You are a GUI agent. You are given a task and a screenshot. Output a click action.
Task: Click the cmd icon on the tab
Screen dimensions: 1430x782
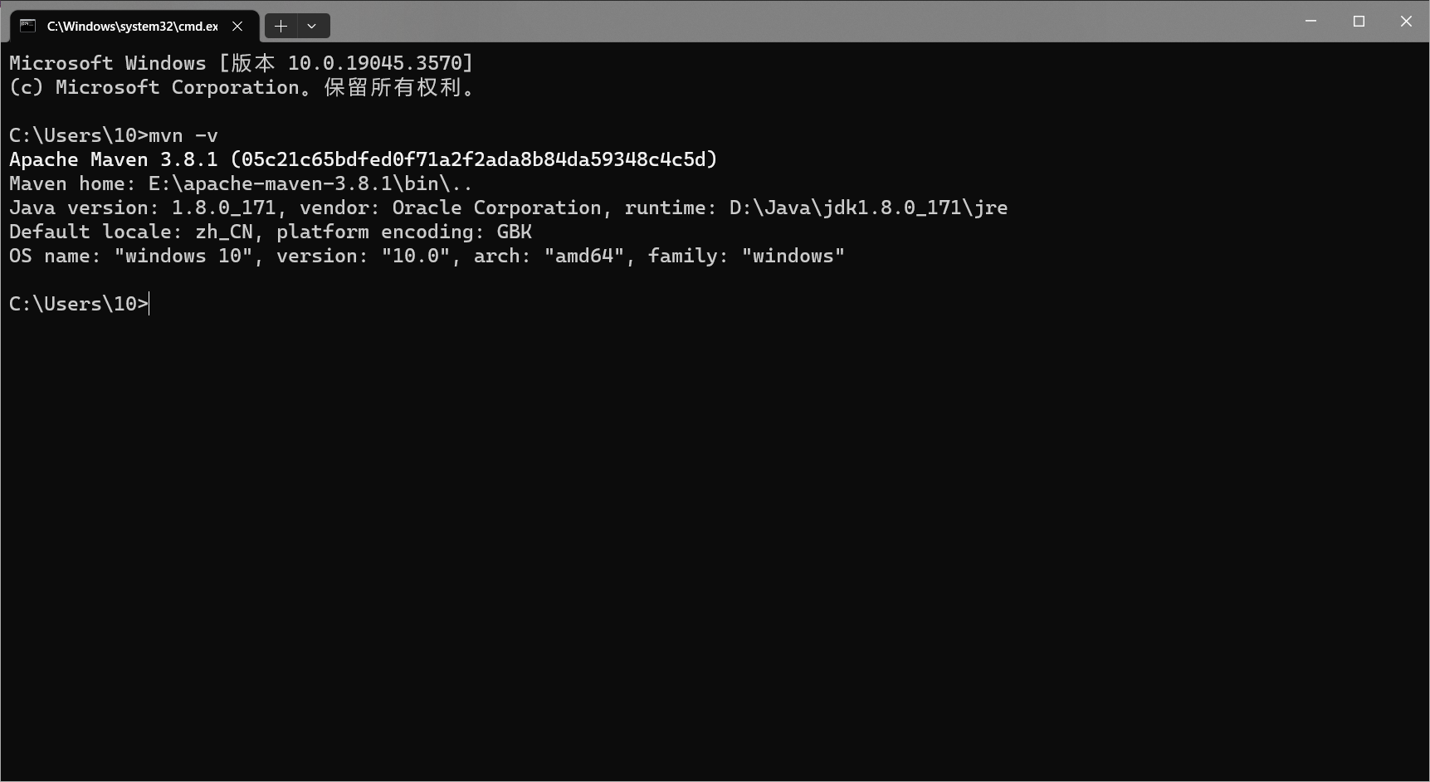tap(27, 26)
